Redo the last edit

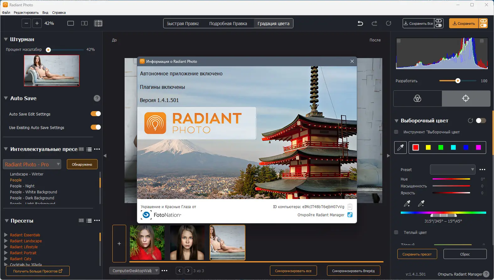pos(374,23)
